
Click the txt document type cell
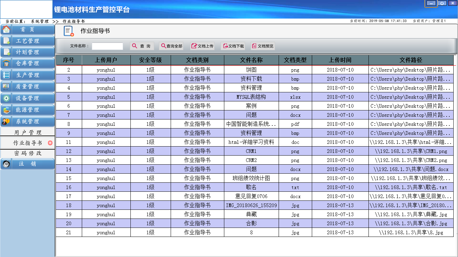(x=295, y=187)
